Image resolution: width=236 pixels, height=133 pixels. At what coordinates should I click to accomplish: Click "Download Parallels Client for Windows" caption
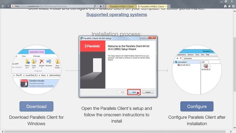point(37,120)
